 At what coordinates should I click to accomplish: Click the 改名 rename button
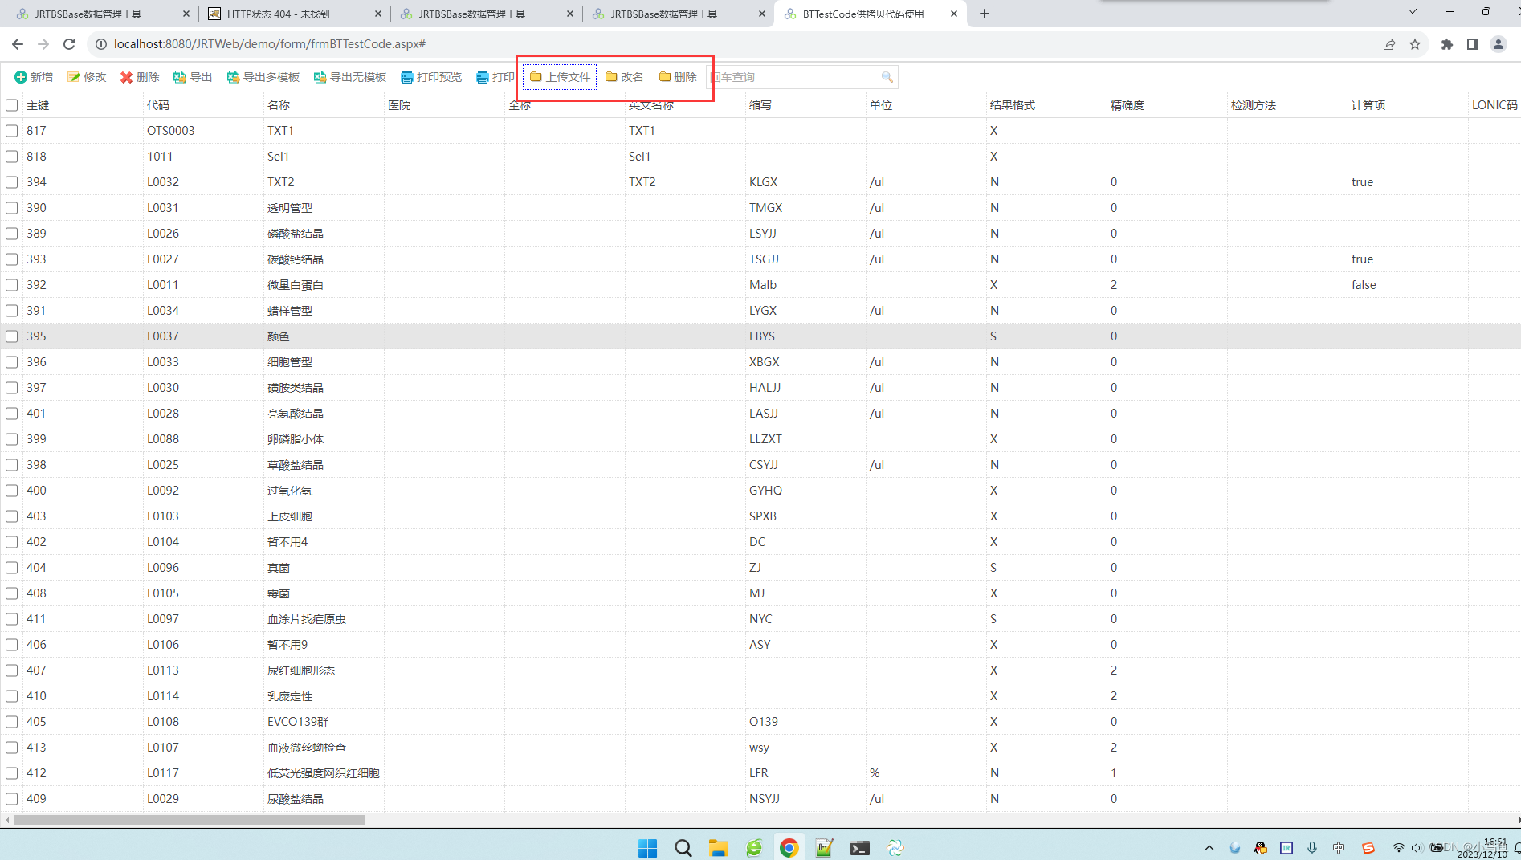tap(624, 77)
